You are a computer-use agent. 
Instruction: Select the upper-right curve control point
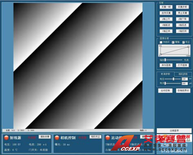(189, 47)
